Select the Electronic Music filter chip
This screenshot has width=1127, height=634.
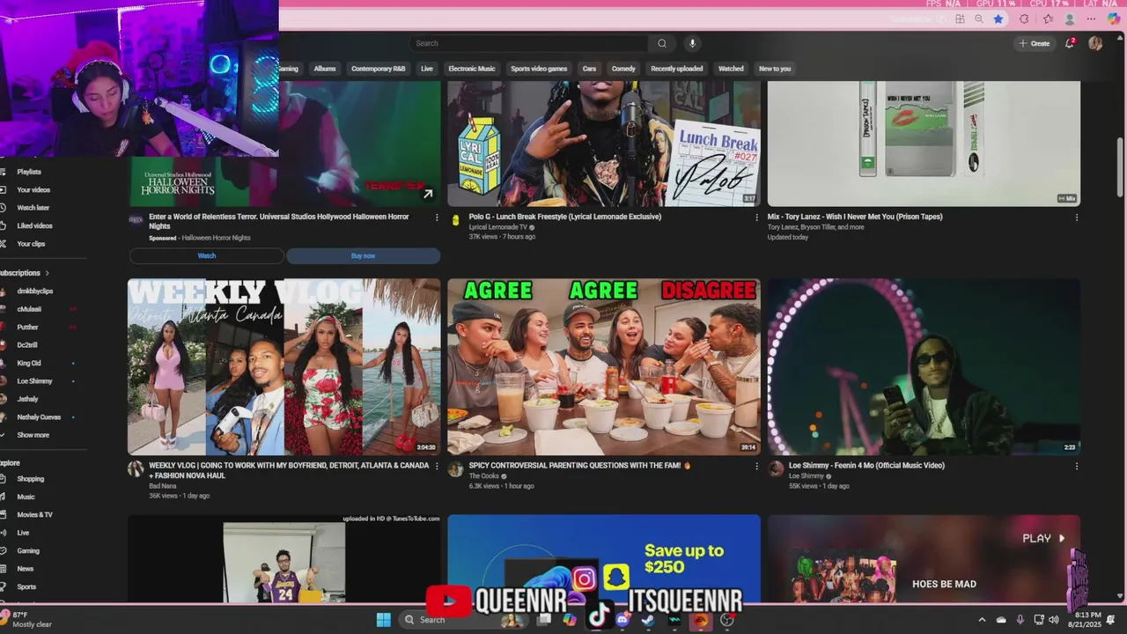click(472, 69)
